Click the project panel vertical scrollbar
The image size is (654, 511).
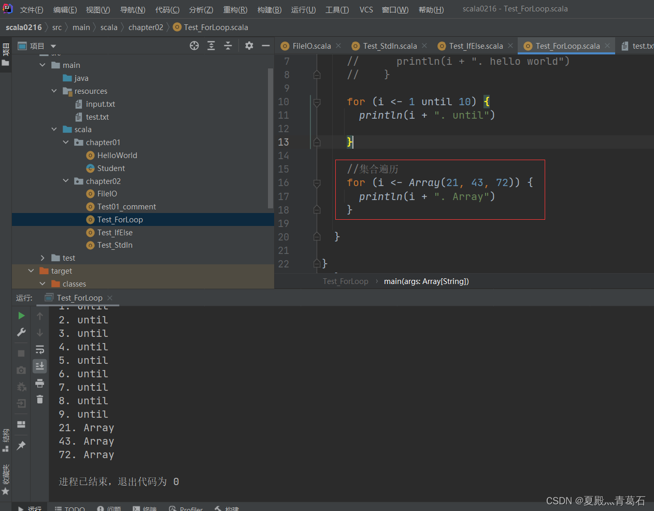point(270,139)
